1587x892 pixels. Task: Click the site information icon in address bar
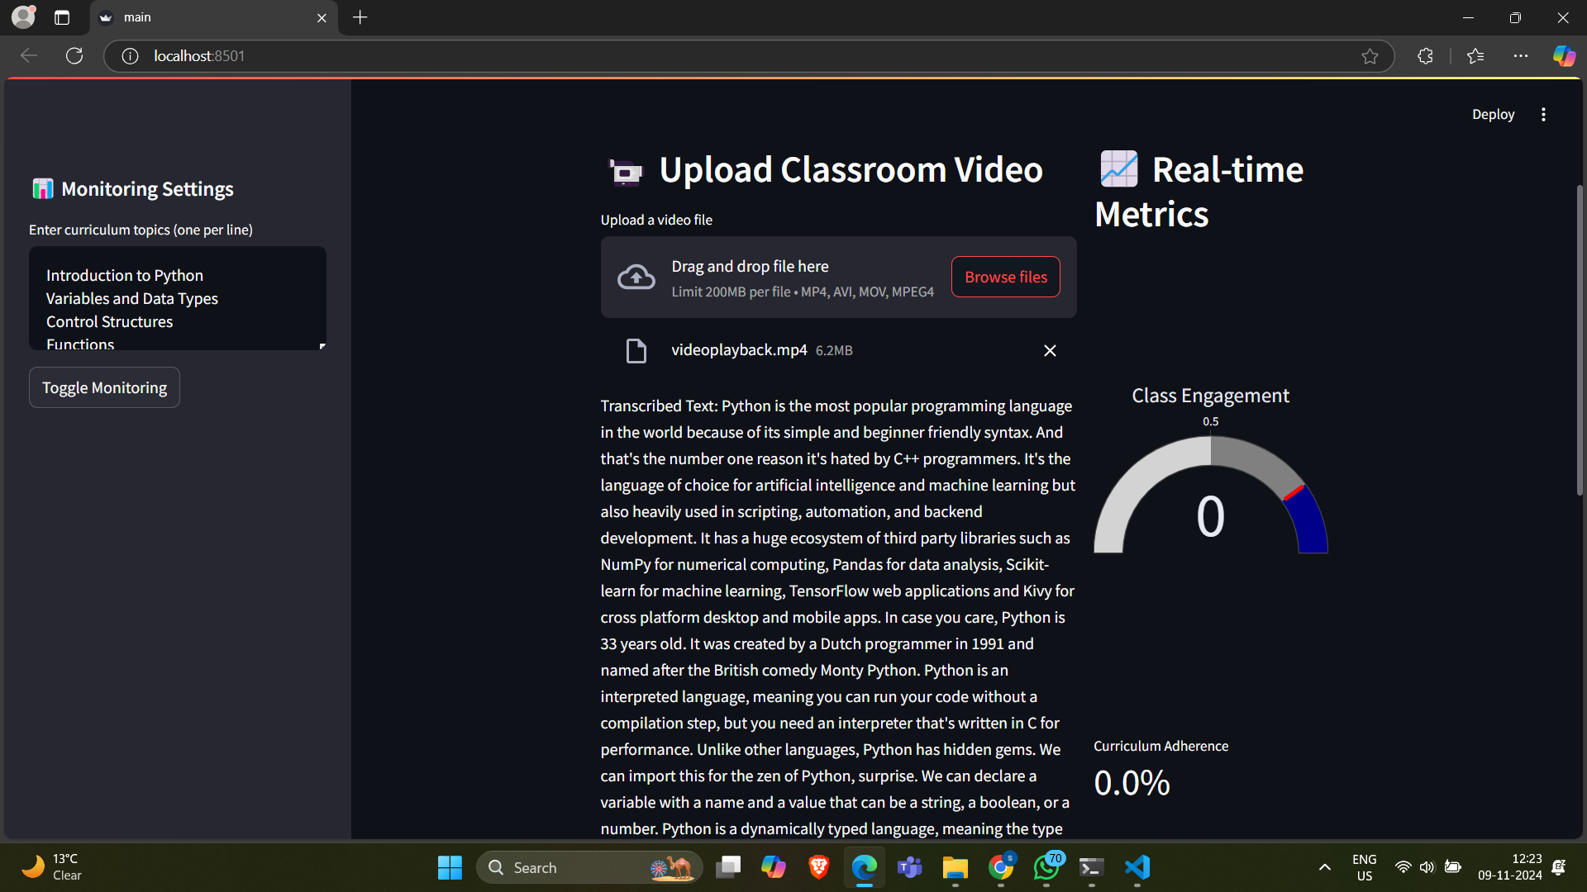coord(130,56)
